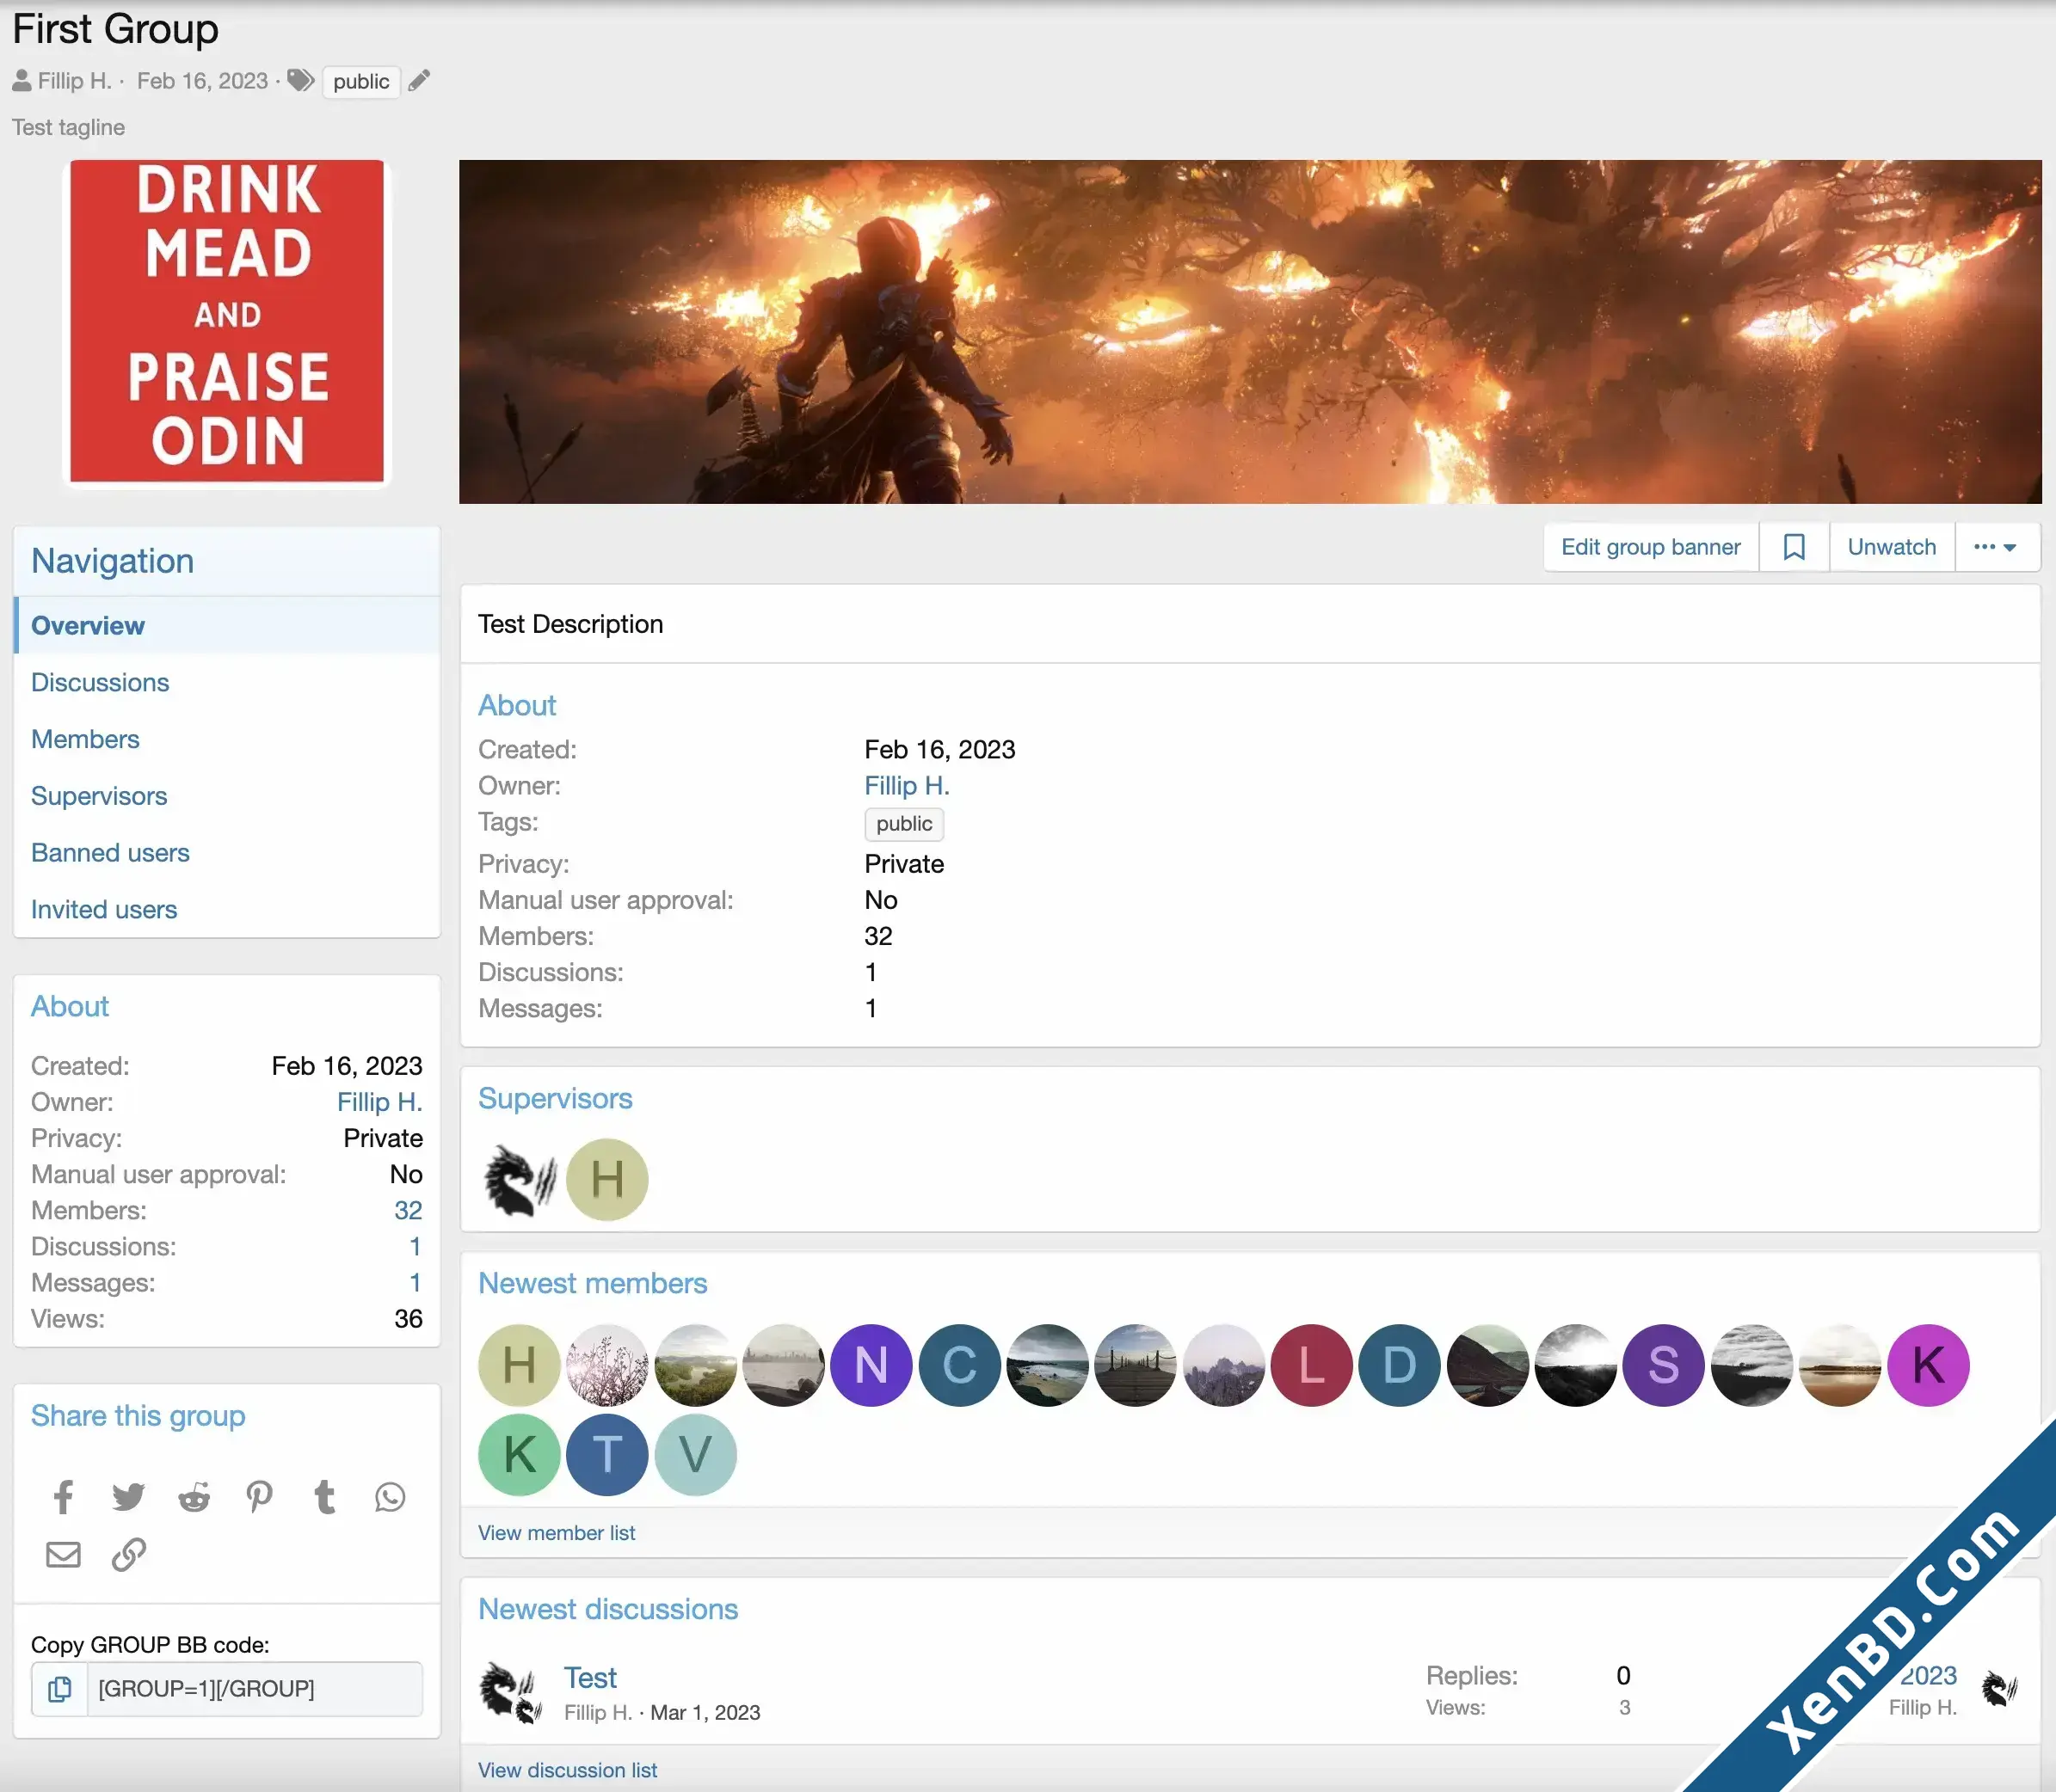This screenshot has height=1792, width=2056.
Task: Click the sidebar Discussions count 1
Action: (x=416, y=1247)
